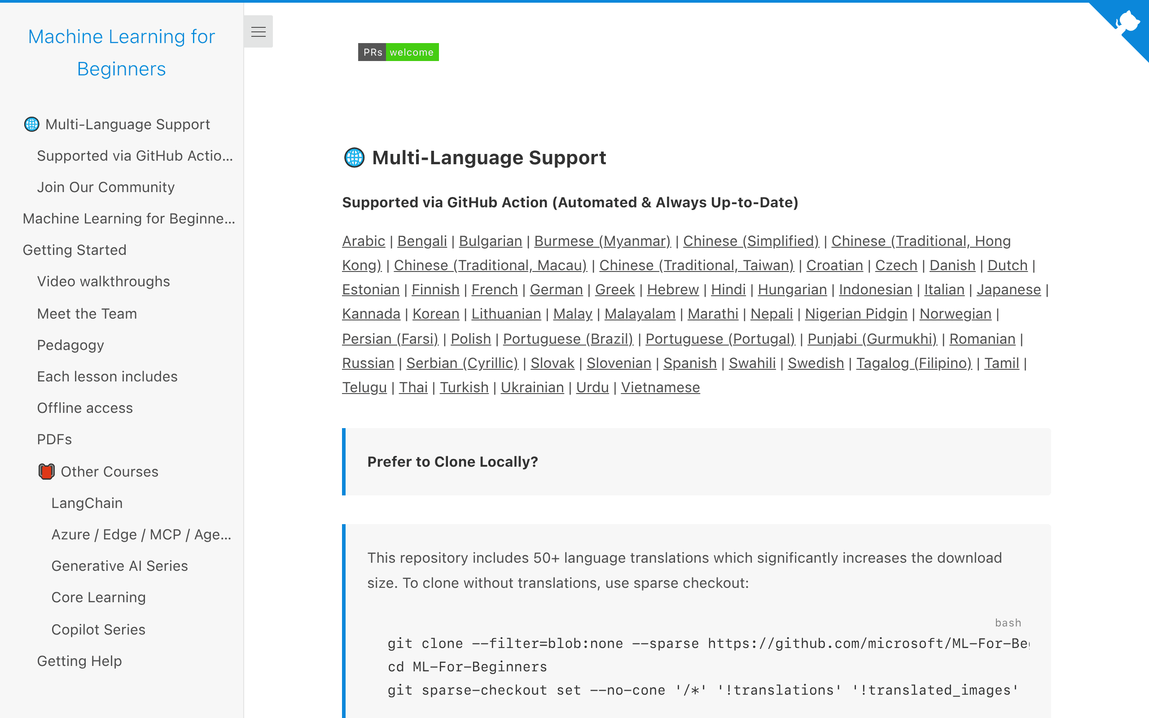Select Multi-Language Support in the sidebar
1149x718 pixels.
pos(117,124)
